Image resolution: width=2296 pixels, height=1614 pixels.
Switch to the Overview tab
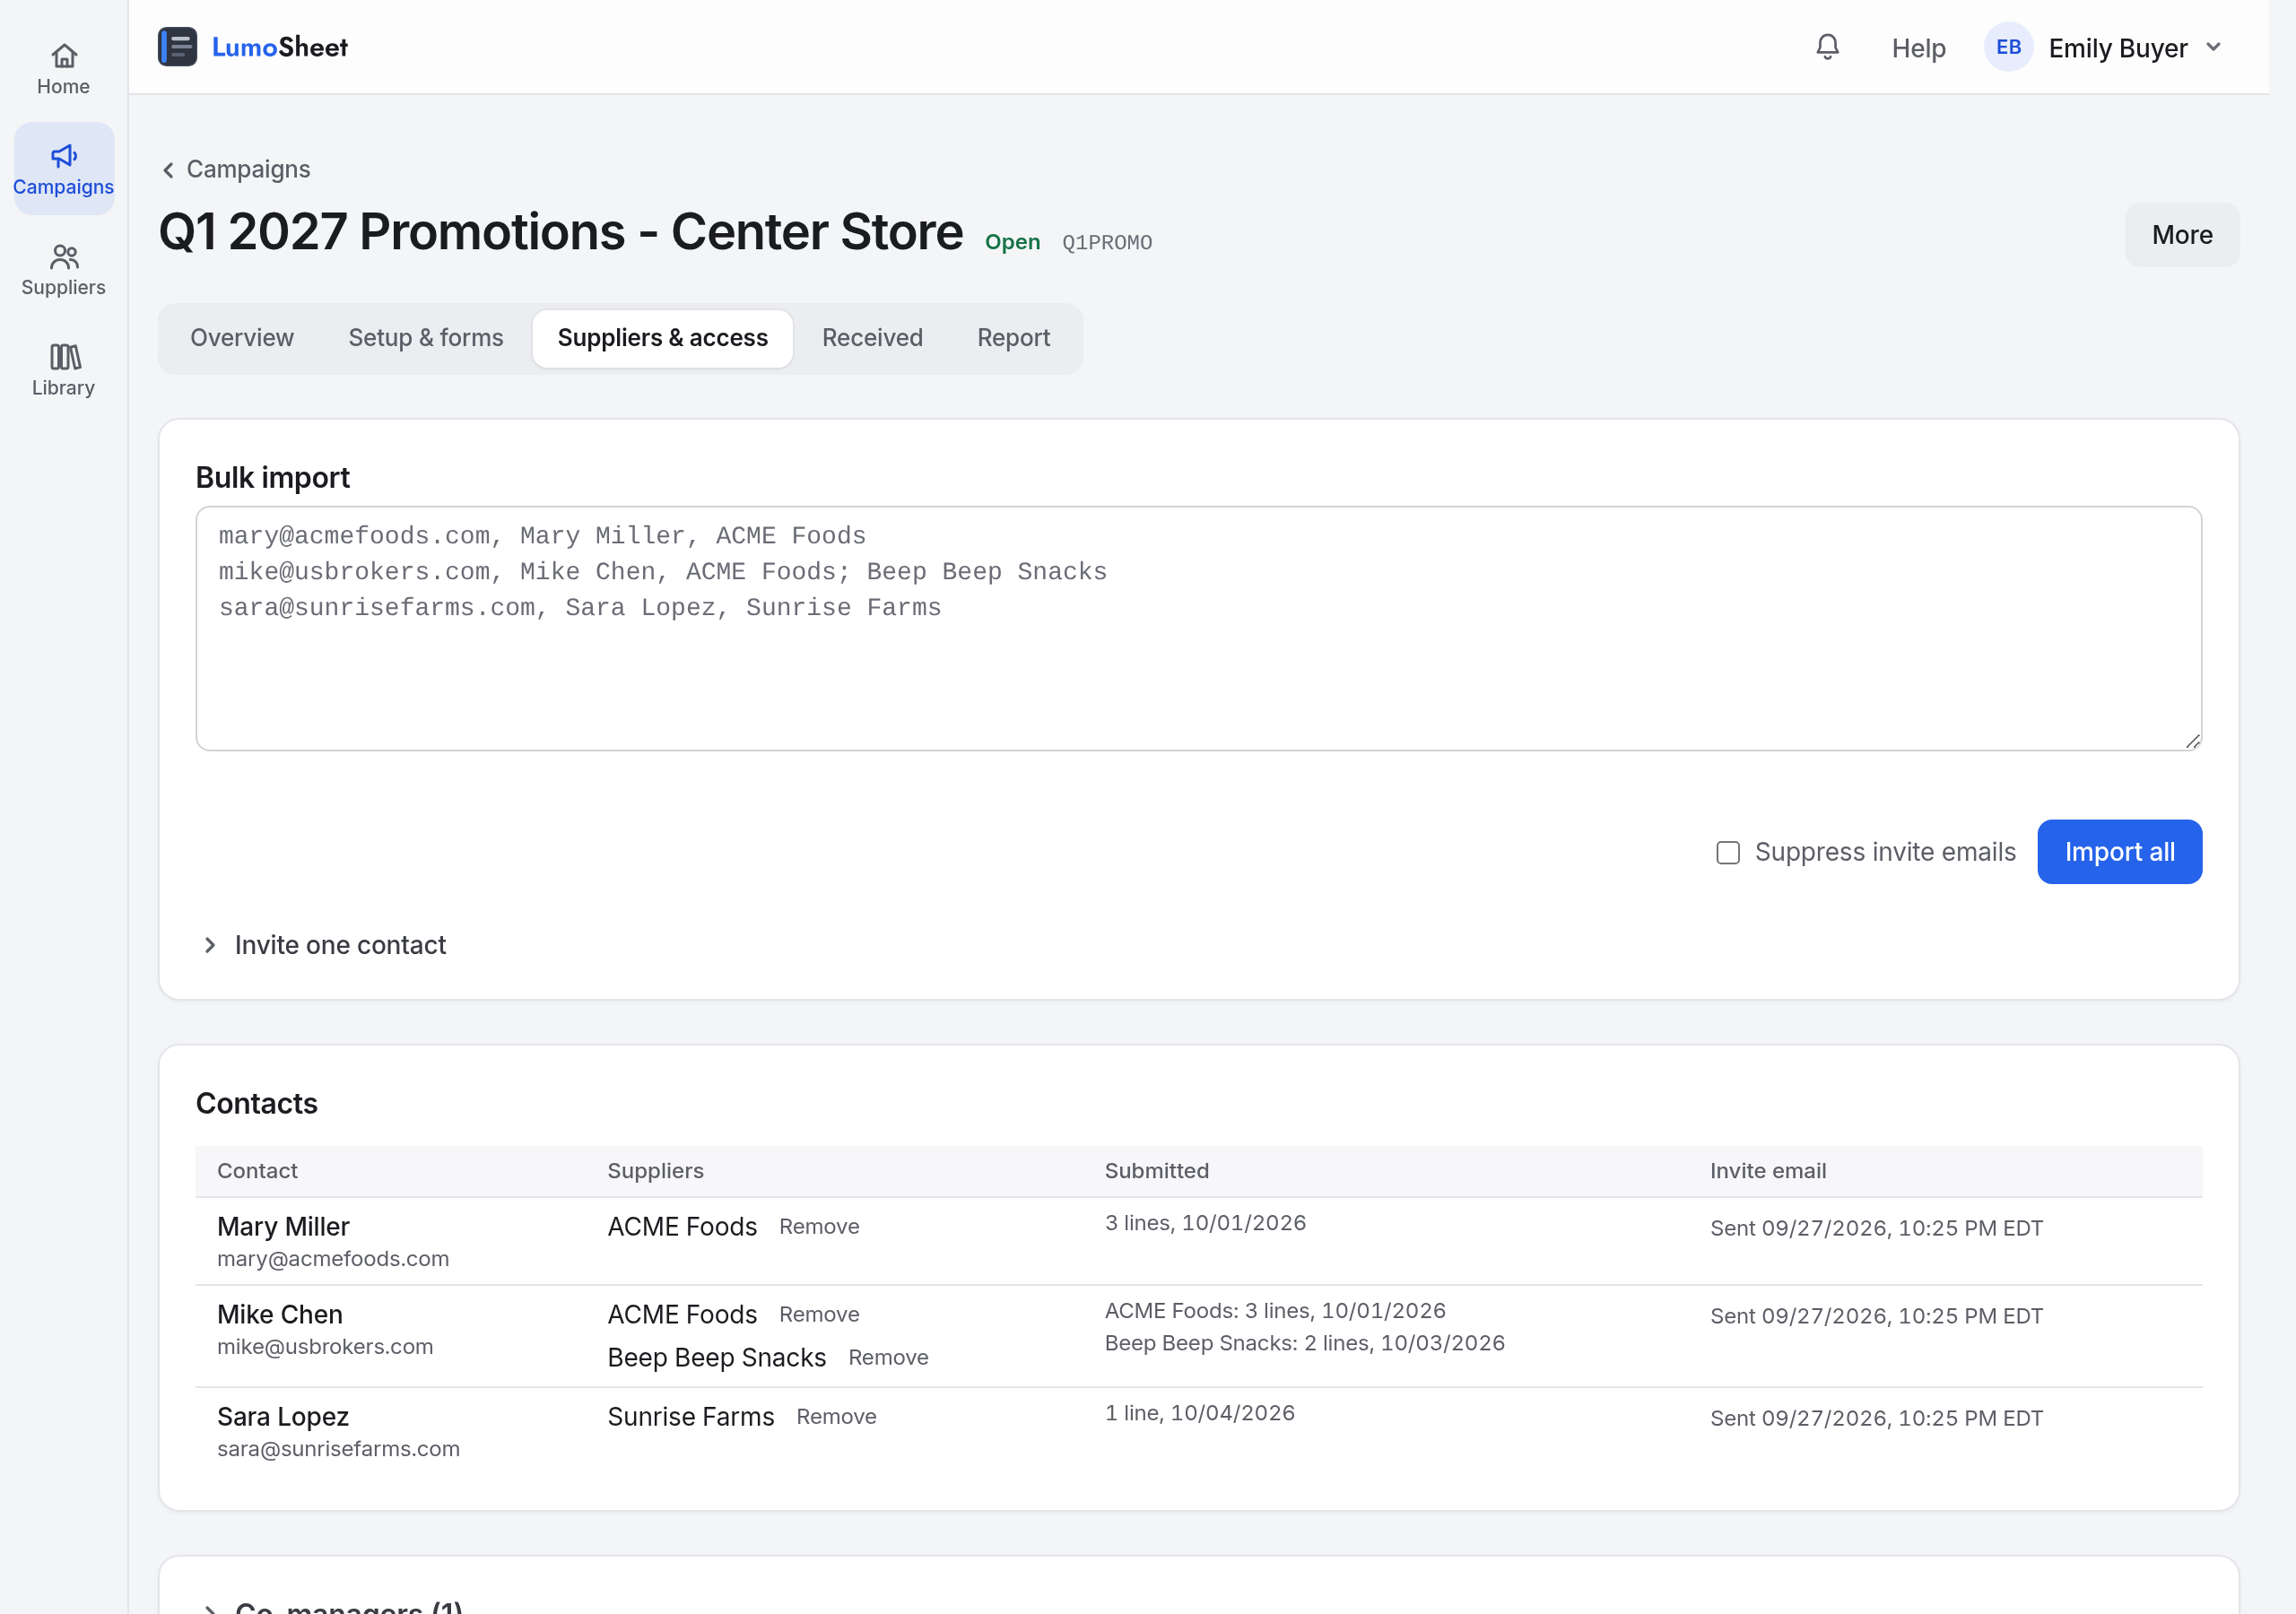[242, 338]
